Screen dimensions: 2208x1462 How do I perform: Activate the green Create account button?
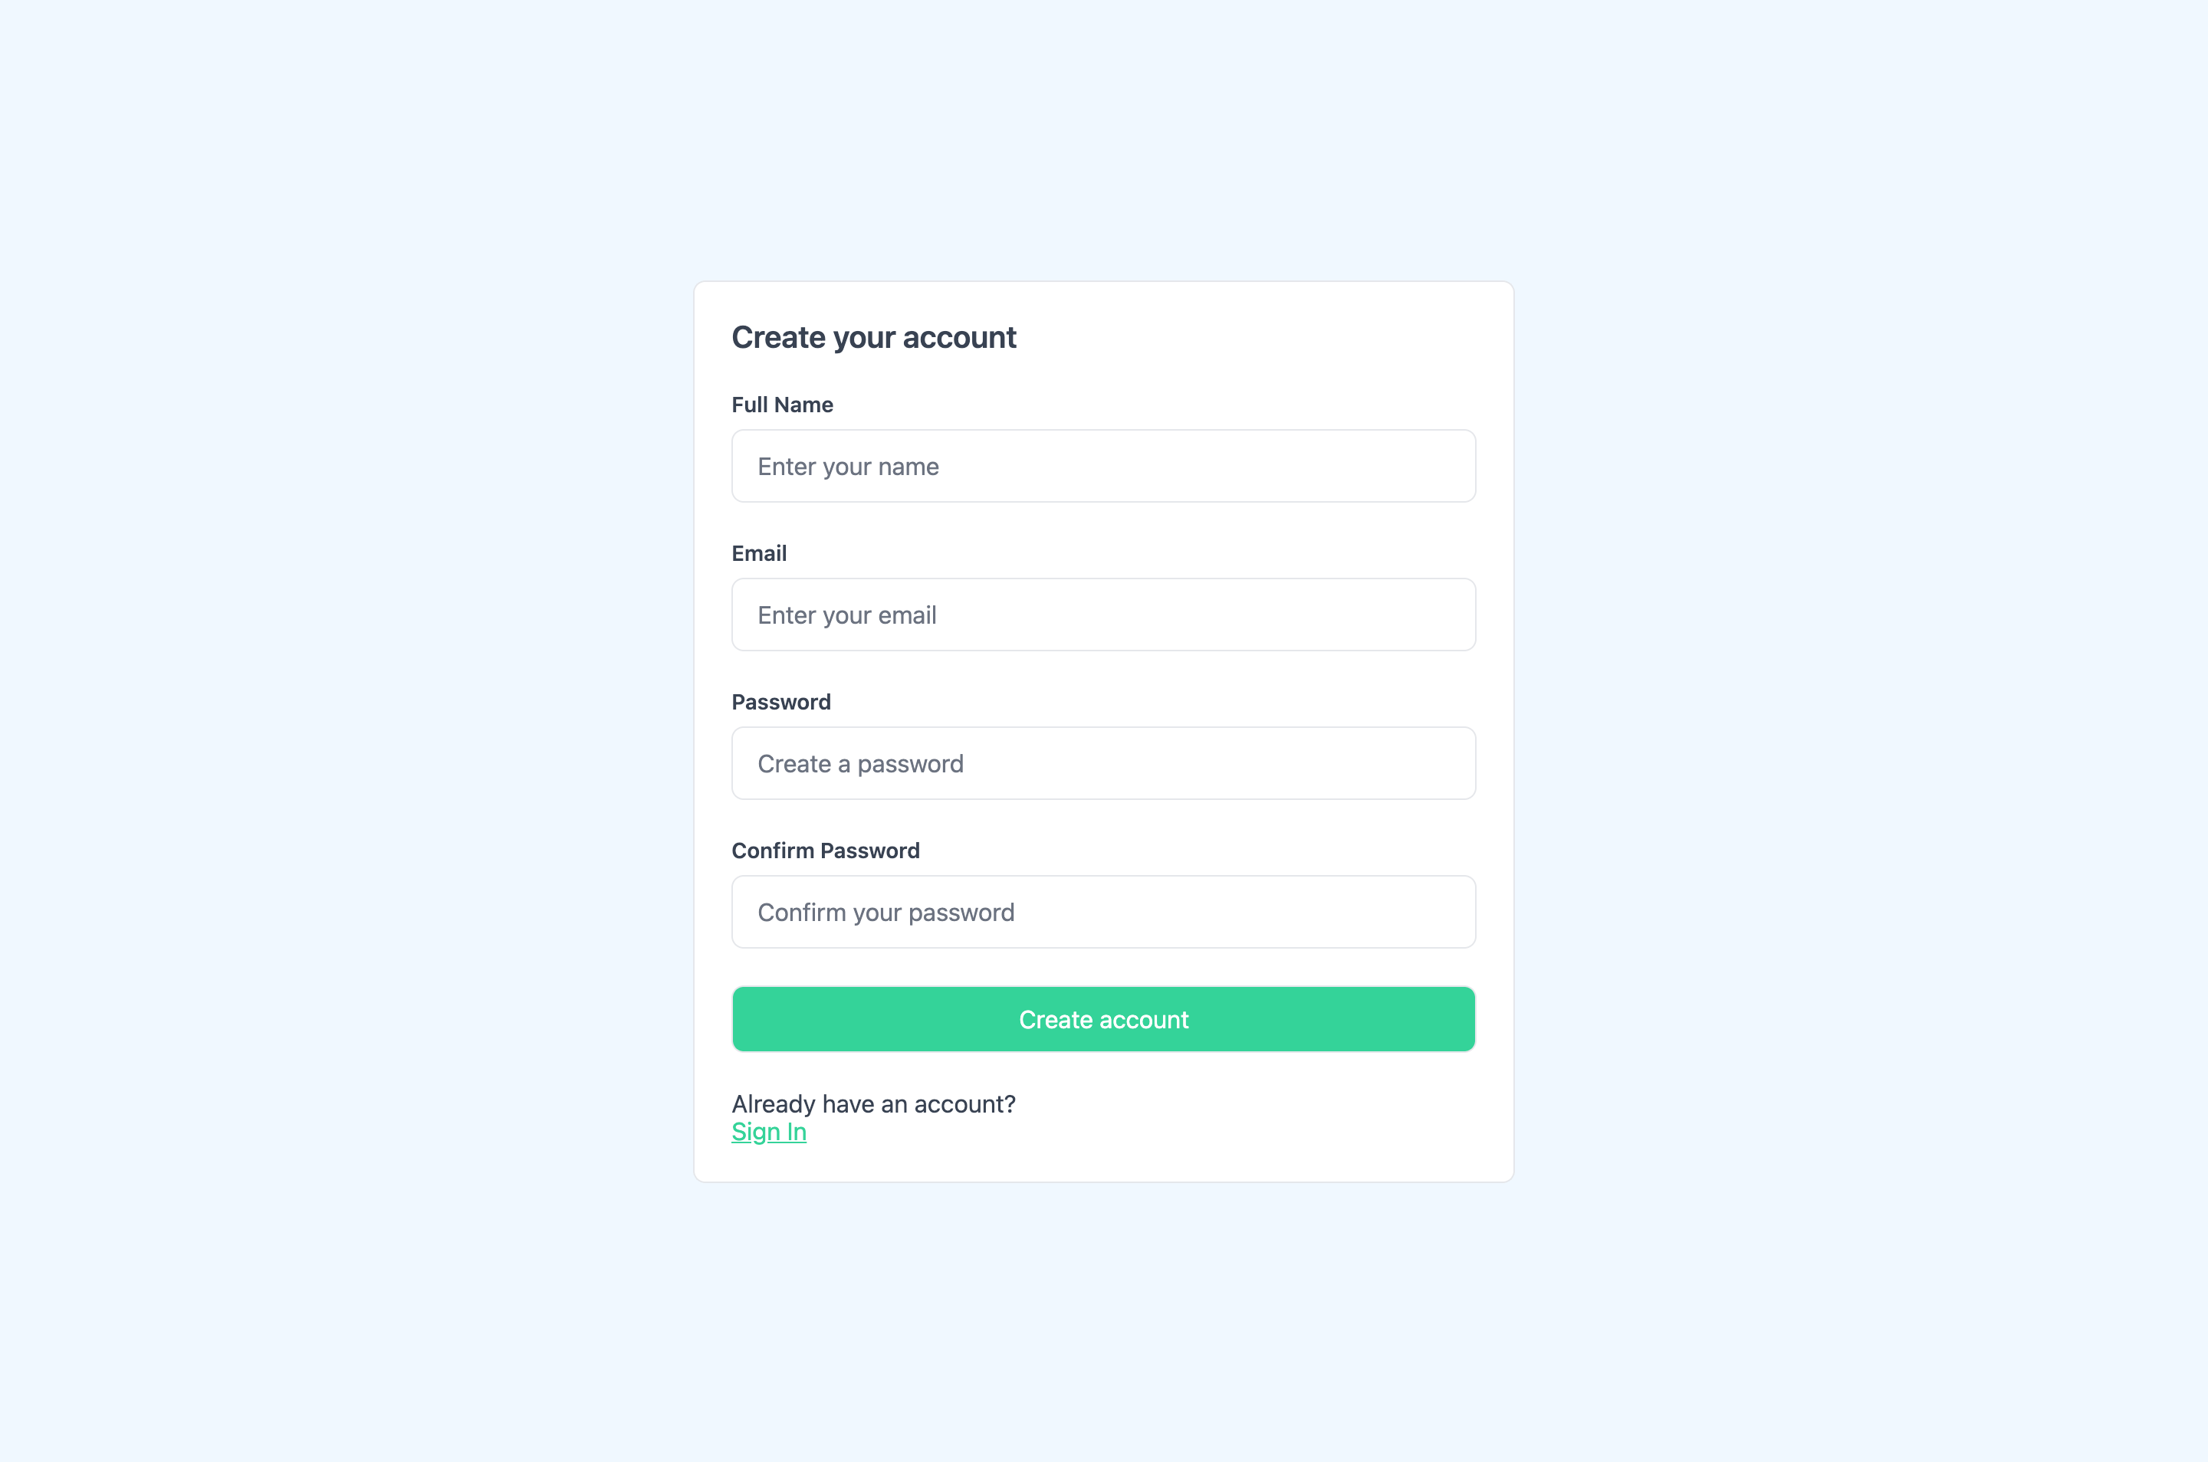pyautogui.click(x=1103, y=1019)
